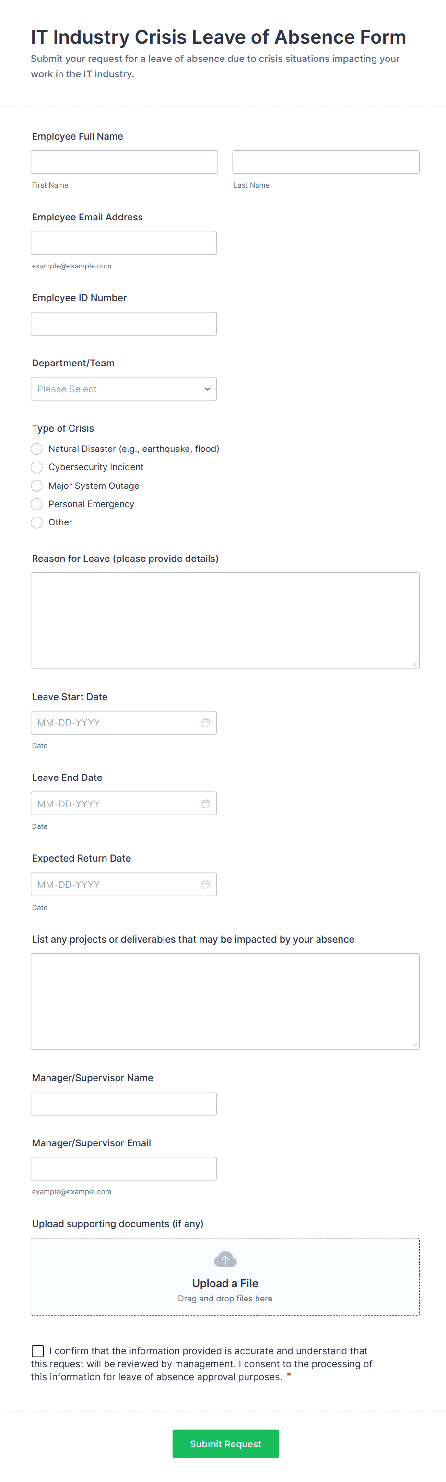Pick Personal Emergency as crisis type
446x1482 pixels.
pos(37,504)
